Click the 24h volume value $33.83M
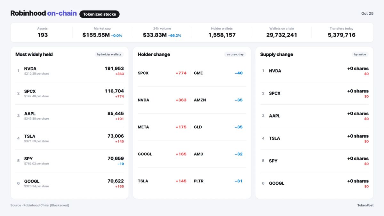Viewport: 384px width, 216px height. pyautogui.click(x=155, y=35)
